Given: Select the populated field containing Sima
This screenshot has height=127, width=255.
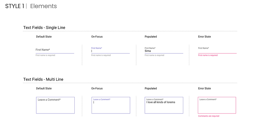Looking at the screenshot, I should coord(164,50).
